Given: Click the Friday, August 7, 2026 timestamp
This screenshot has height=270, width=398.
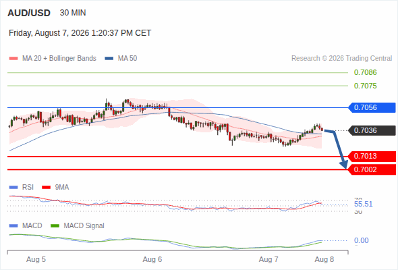Looking at the screenshot, I should (80, 33).
